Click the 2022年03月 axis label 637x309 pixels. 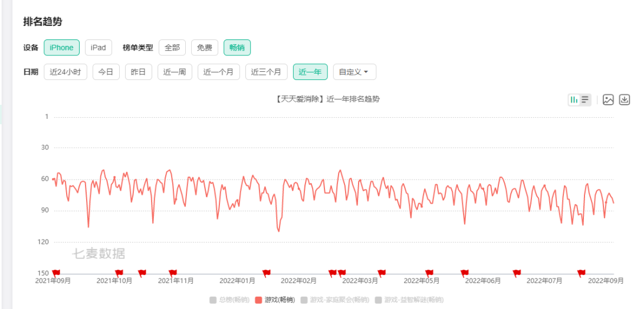click(x=360, y=281)
